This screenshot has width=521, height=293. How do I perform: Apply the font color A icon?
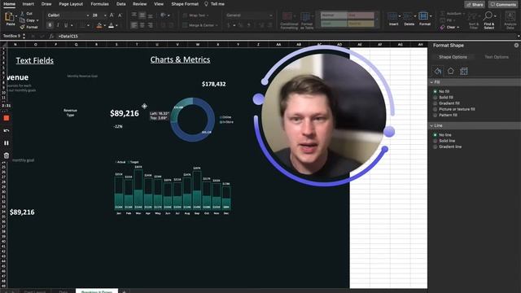pyautogui.click(x=111, y=25)
